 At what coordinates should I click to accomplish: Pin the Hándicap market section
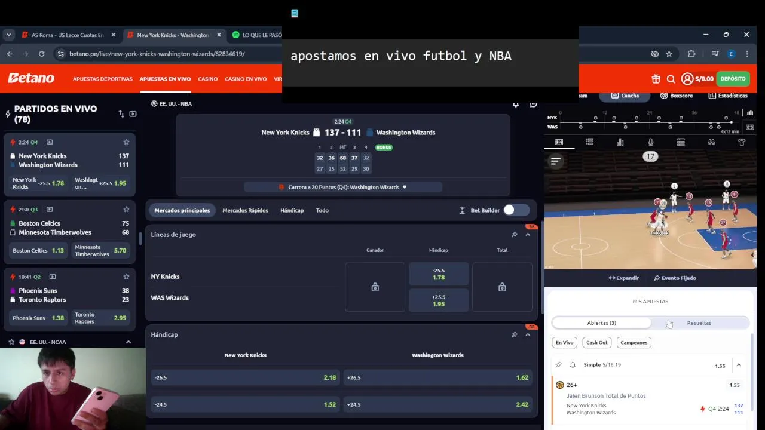(x=514, y=335)
